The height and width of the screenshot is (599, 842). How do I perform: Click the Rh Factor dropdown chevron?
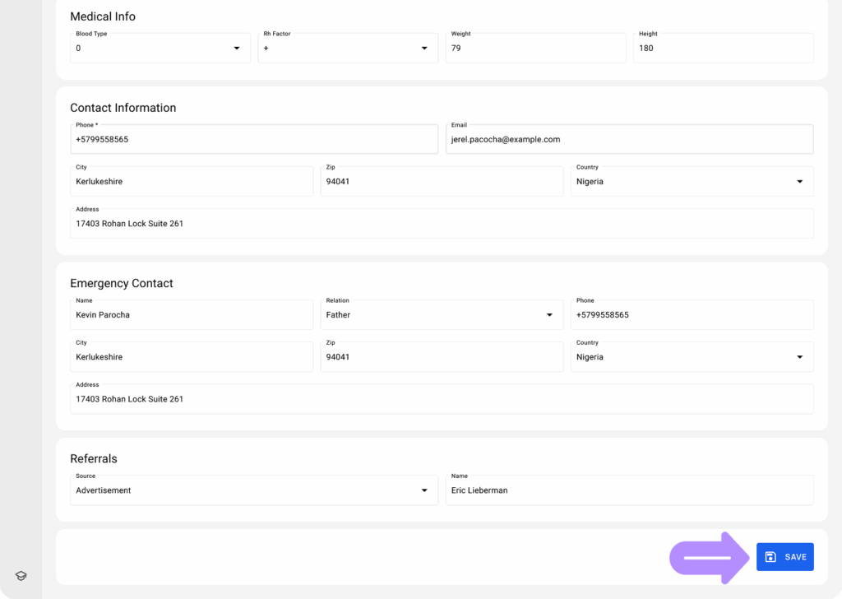click(x=426, y=48)
